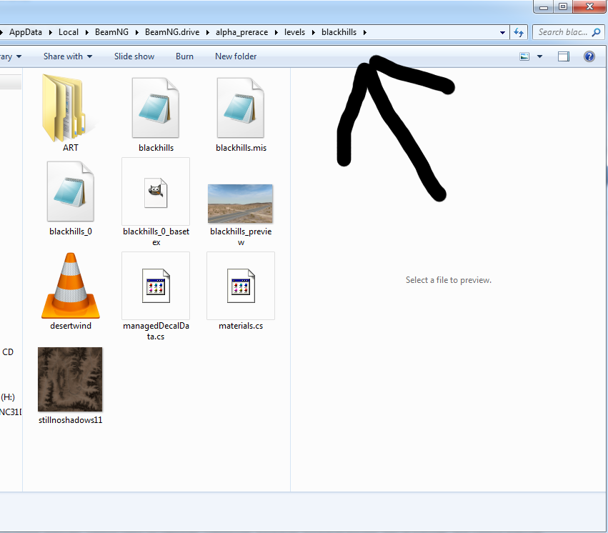Click the stillnoshadows11 file name
This screenshot has width=608, height=533.
(x=71, y=420)
